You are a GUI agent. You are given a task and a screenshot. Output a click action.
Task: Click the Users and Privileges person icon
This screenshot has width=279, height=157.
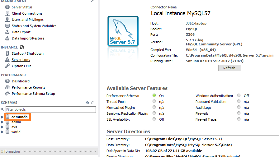[7, 20]
